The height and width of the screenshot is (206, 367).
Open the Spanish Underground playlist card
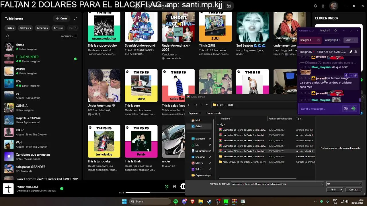click(141, 34)
